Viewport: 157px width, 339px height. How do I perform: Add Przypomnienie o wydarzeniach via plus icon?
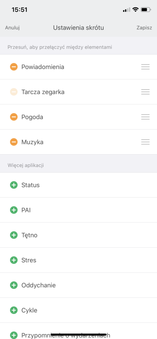coord(14,335)
